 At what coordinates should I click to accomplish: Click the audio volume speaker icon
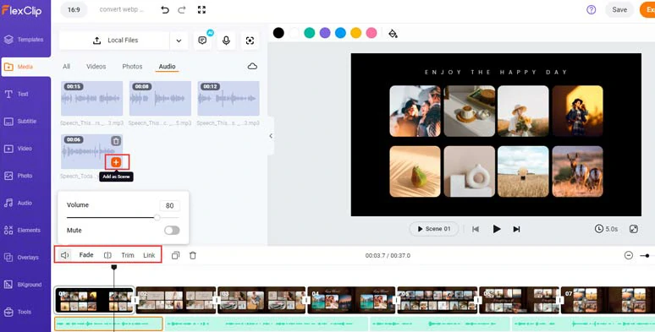(x=65, y=255)
